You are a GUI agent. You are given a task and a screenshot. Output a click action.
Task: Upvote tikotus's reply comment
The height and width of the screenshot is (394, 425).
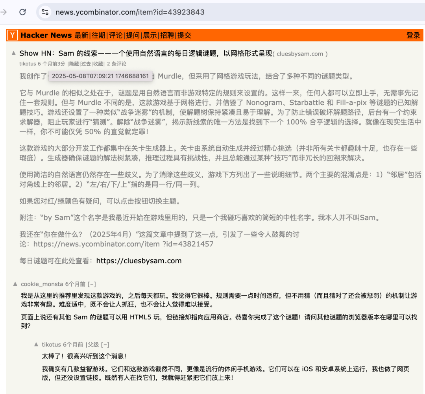pos(36,344)
